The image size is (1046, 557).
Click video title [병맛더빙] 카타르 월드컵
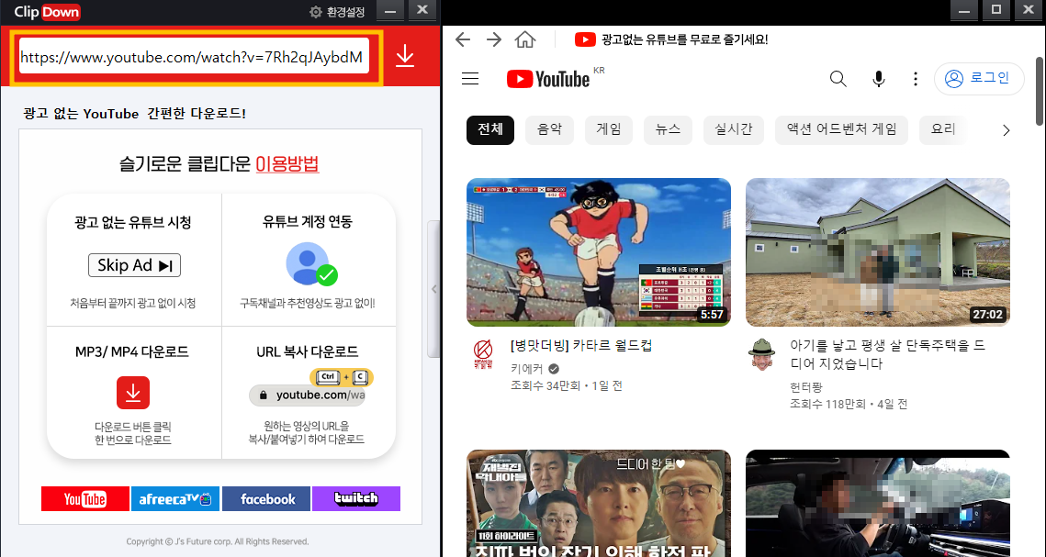[x=581, y=346]
